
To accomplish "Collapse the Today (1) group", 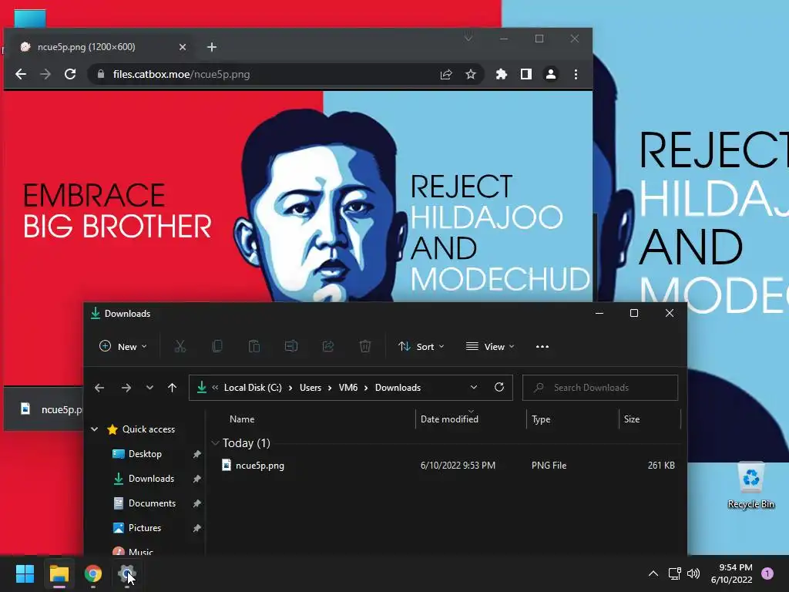I will pyautogui.click(x=216, y=443).
